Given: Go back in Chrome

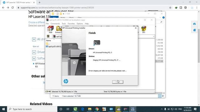Looking at the screenshot, I should (3, 7).
